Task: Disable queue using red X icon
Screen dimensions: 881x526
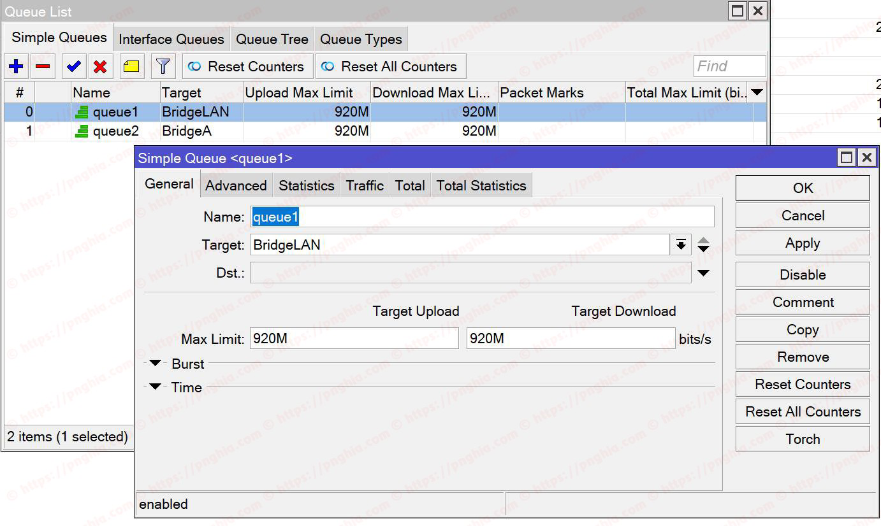Action: tap(100, 66)
